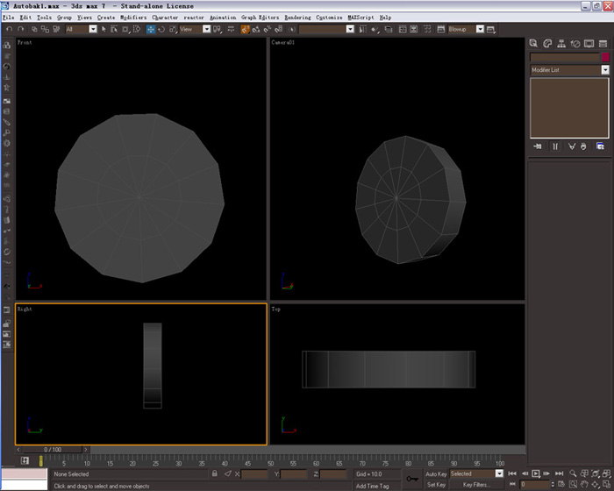Click the time slider 0/100 handle
The width and height of the screenshot is (614, 491).
[53, 450]
